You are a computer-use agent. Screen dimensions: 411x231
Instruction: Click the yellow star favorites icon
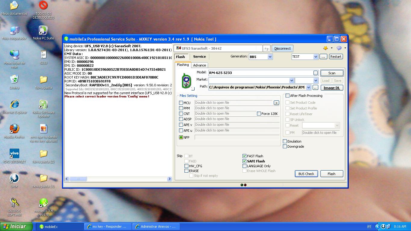pos(326,48)
